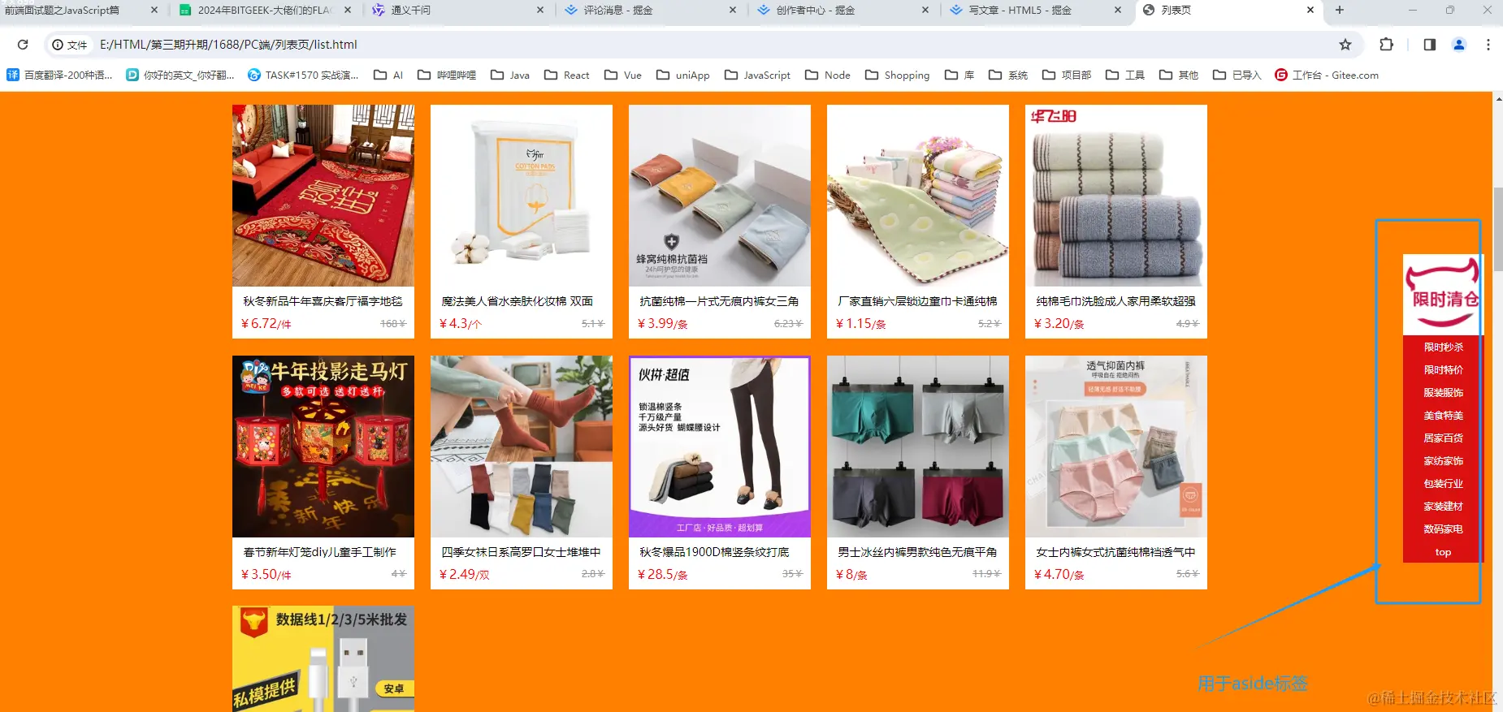The height and width of the screenshot is (712, 1503).
Task: Click the 限时清仓 sidebar banner
Action: (1443, 294)
